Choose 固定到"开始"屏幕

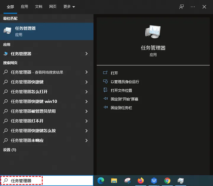[125, 99]
